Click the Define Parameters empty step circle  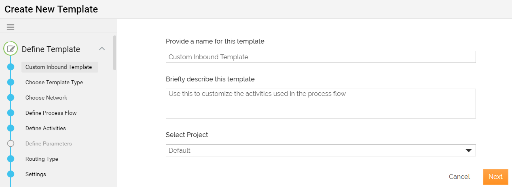tap(11, 143)
